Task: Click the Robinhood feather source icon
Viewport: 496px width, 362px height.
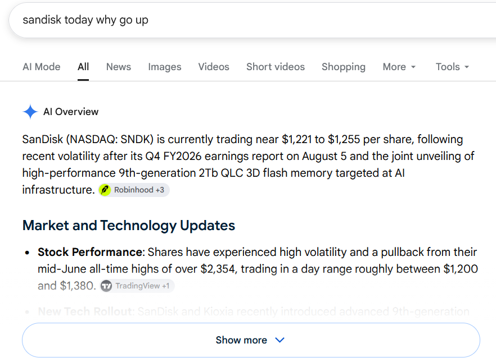Action: click(x=105, y=190)
